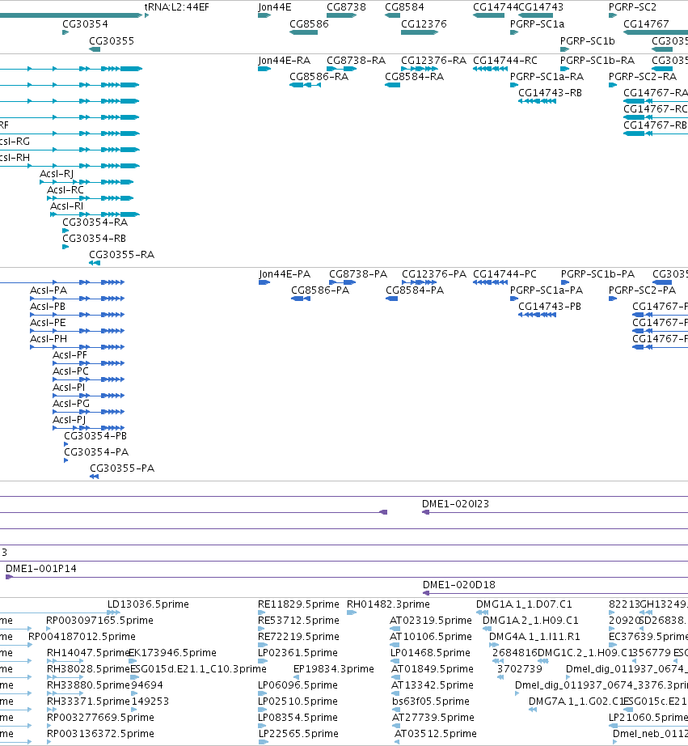Select the EP19834.3prime EST label
Viewport: 688px width, 746px height.
click(334, 669)
